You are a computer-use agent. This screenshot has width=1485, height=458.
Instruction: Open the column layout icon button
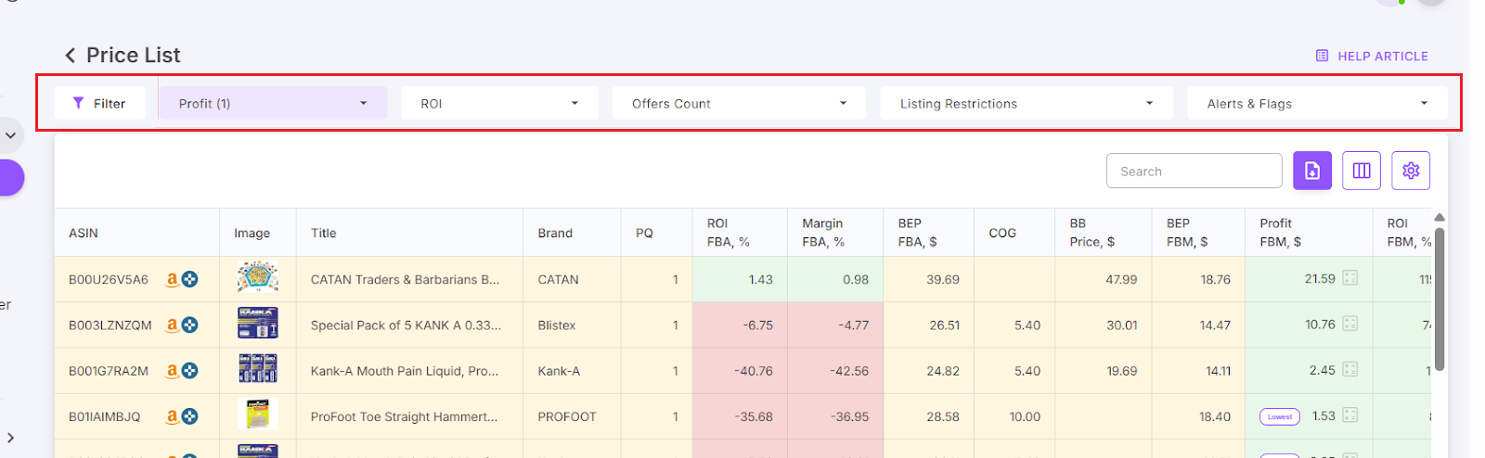(x=1362, y=171)
